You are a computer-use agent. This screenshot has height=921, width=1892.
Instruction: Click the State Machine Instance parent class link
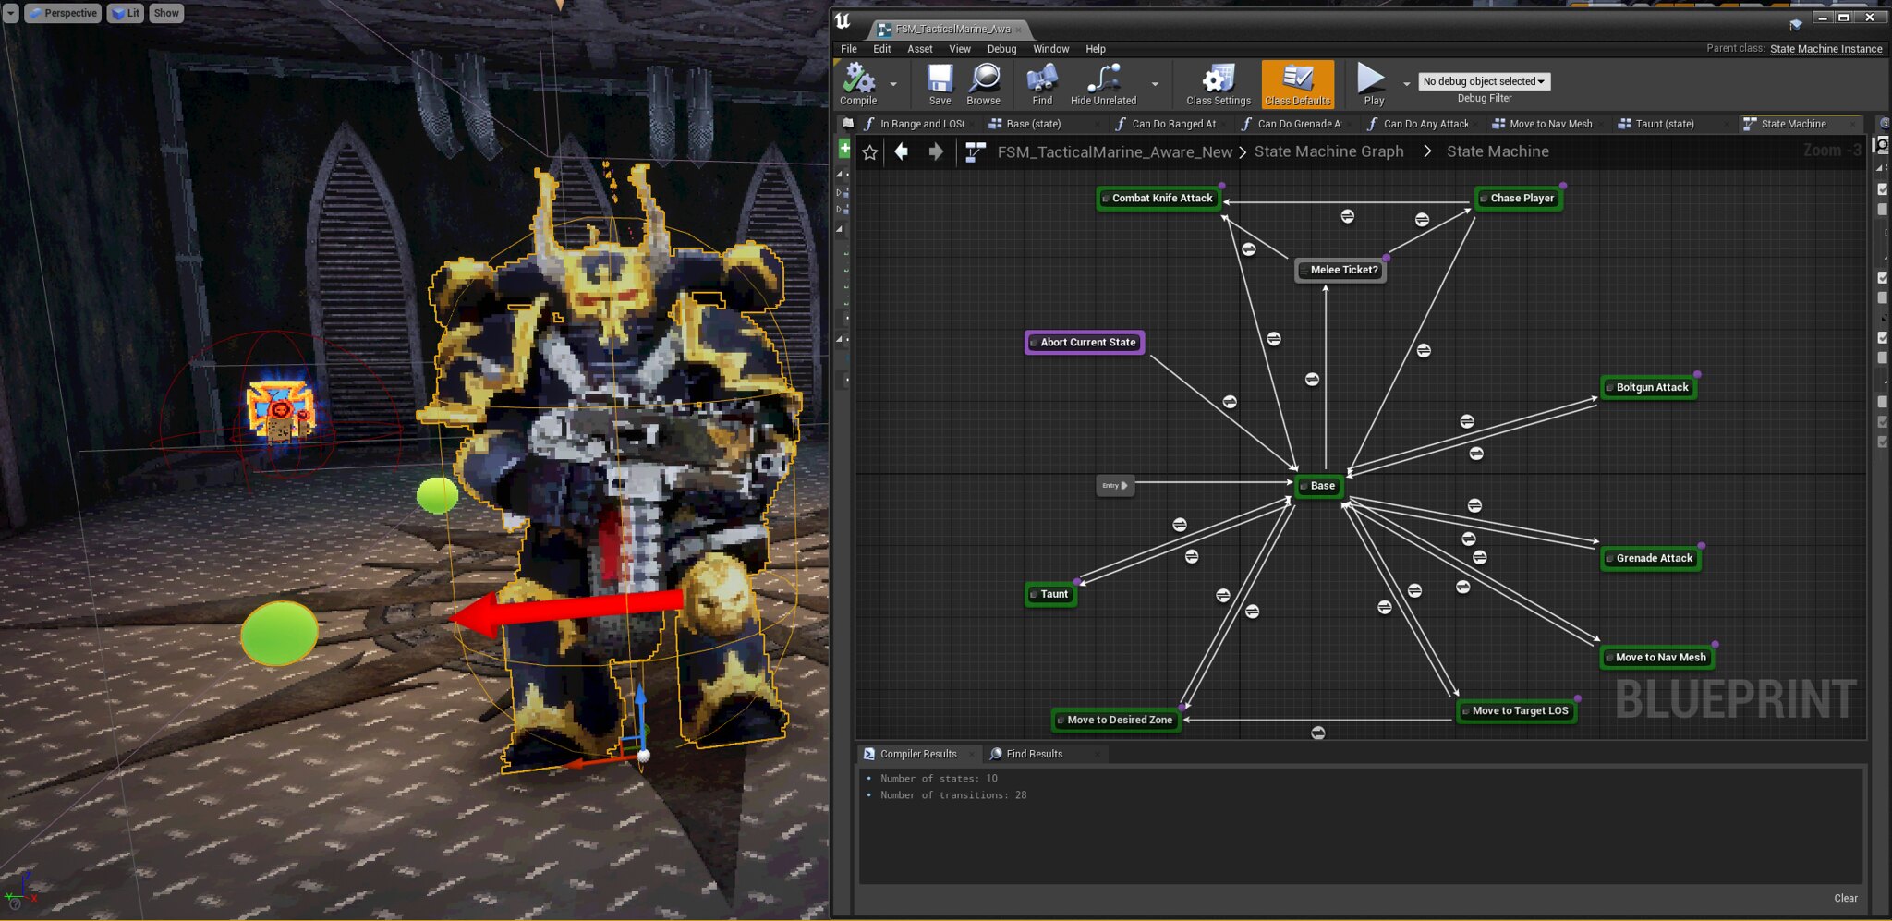point(1825,49)
